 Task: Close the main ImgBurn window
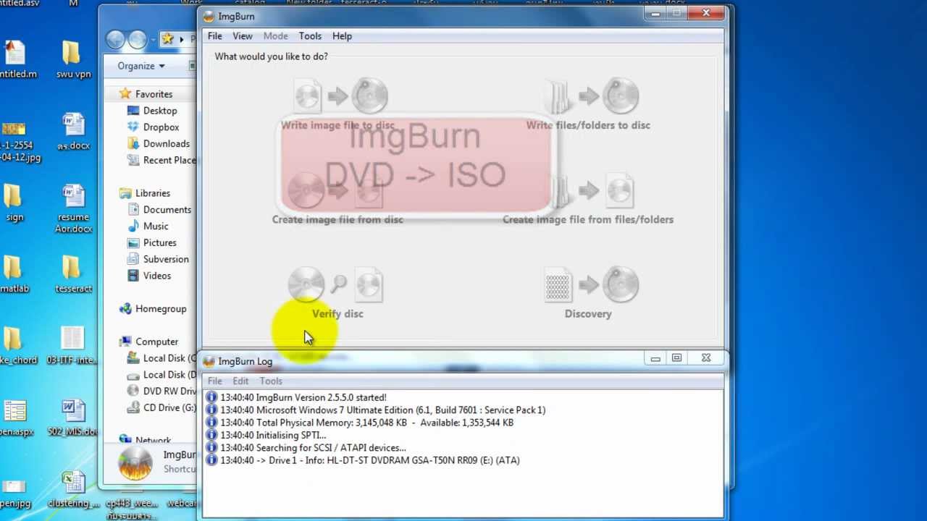(706, 13)
